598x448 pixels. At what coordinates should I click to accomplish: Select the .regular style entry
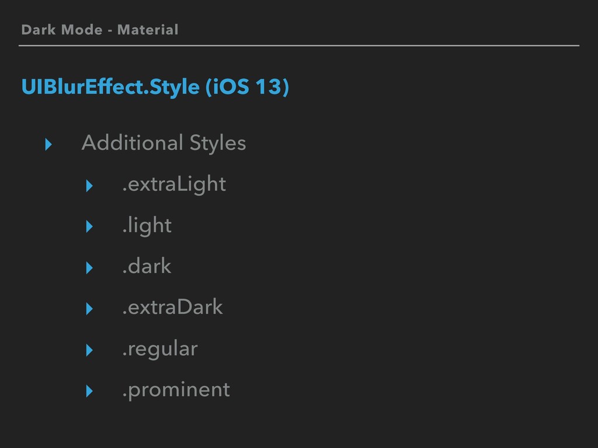click(160, 349)
